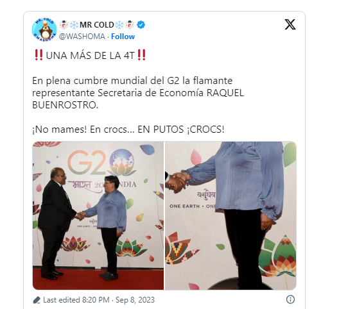Click the UNA MÁS DE LA 4T headline
Image resolution: width=339 pixels, height=309 pixels.
(90, 55)
